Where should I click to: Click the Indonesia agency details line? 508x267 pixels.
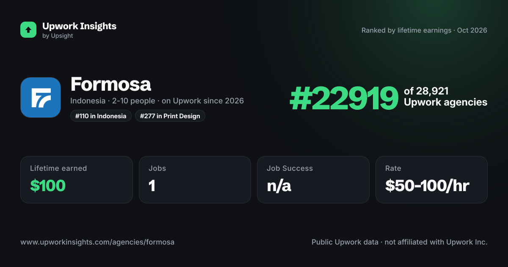[157, 101]
